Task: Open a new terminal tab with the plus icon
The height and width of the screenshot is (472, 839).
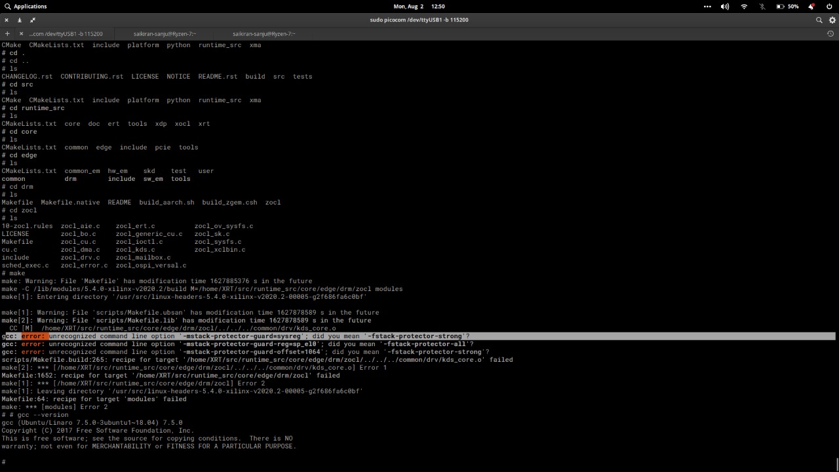Action: tap(7, 33)
